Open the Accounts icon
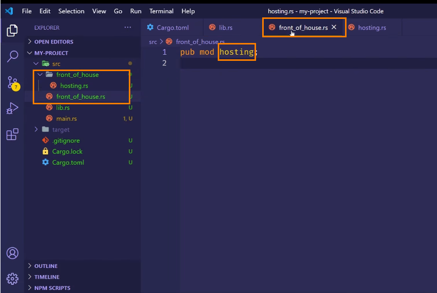Screen dimensions: 437x293 (12, 253)
